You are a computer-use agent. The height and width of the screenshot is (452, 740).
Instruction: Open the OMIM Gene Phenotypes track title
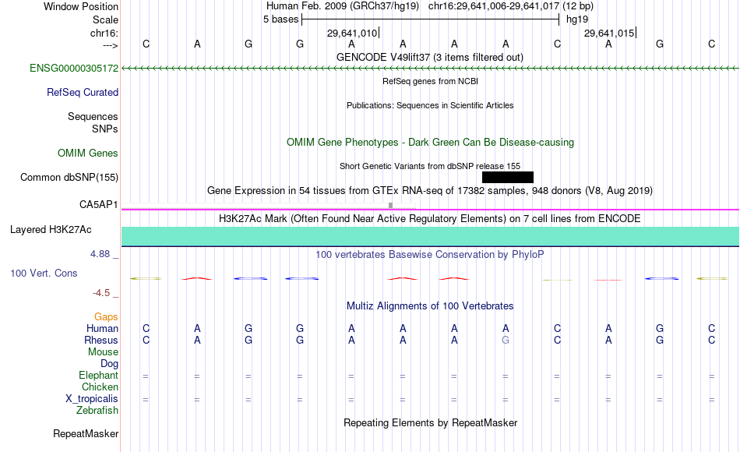(x=431, y=142)
